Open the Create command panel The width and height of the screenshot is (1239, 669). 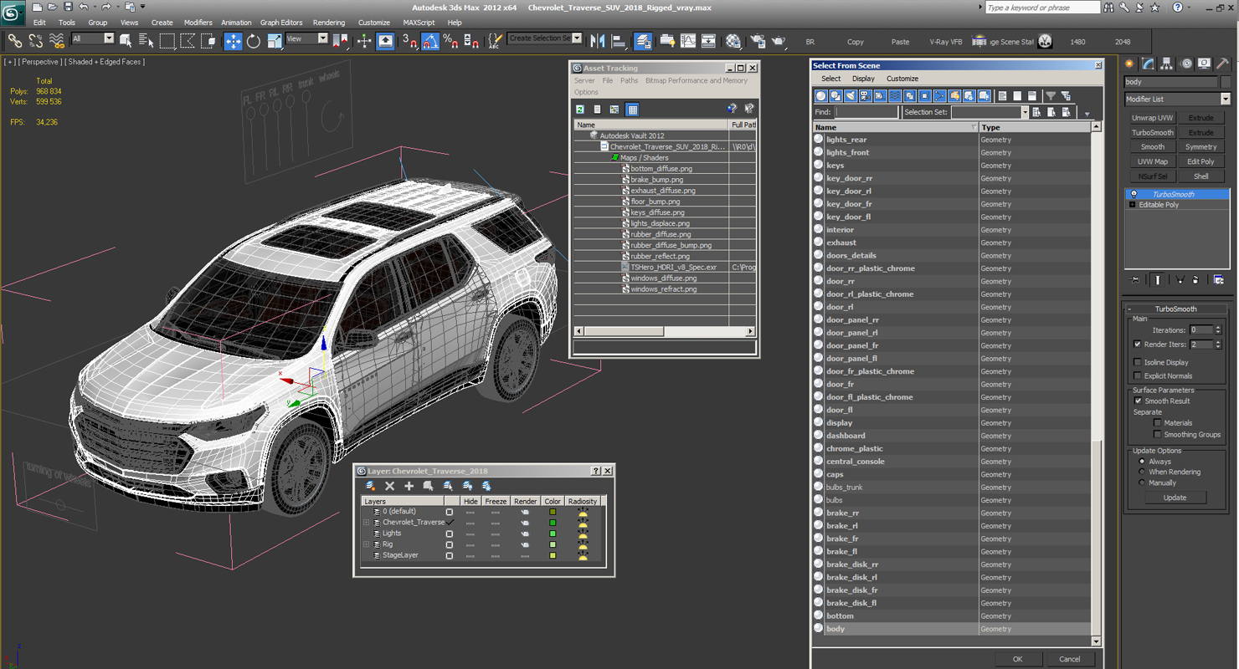coord(1130,64)
